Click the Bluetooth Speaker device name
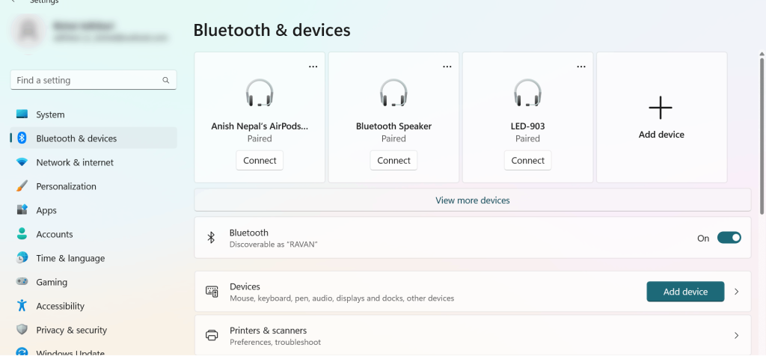The height and width of the screenshot is (356, 766). click(x=393, y=126)
